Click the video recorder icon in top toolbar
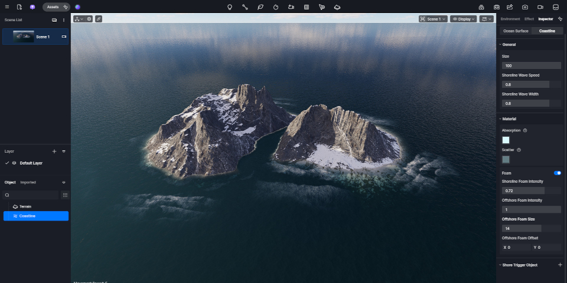567x283 pixels. pos(540,7)
